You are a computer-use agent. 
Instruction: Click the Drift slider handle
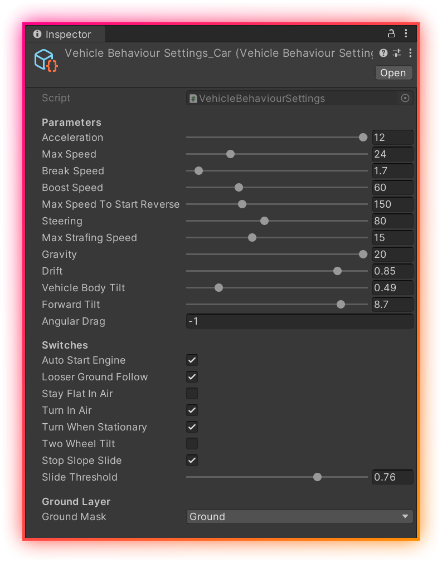coord(337,271)
